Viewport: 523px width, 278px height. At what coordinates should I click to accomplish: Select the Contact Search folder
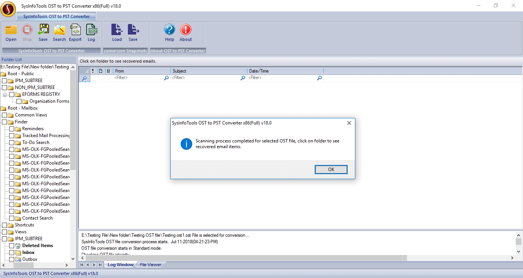38,218
